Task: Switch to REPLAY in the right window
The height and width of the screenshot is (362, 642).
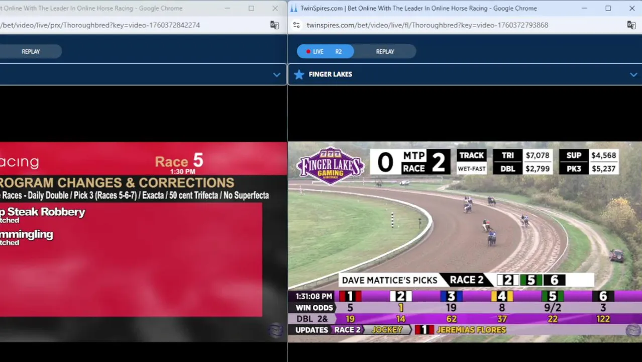Action: pos(385,51)
